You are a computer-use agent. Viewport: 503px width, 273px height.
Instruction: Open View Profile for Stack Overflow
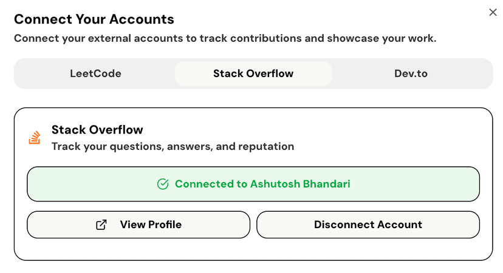point(139,224)
